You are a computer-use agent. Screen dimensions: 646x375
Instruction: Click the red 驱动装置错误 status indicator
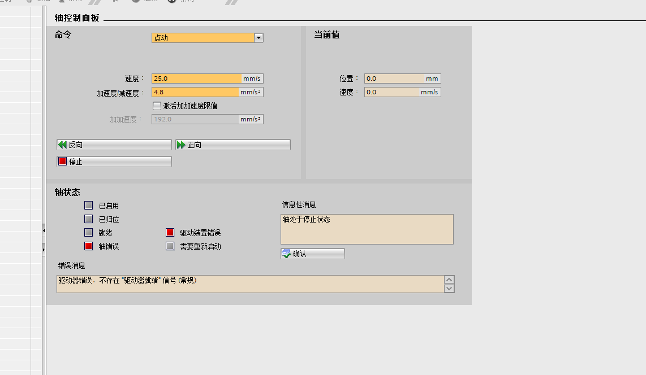click(x=170, y=233)
